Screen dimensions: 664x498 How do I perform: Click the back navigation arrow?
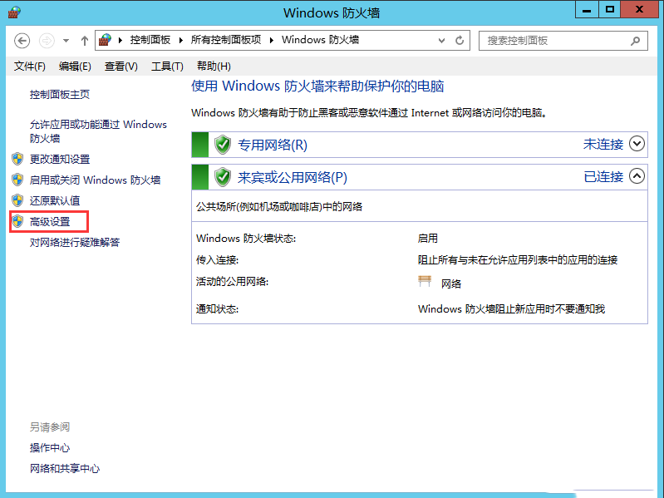(22, 41)
